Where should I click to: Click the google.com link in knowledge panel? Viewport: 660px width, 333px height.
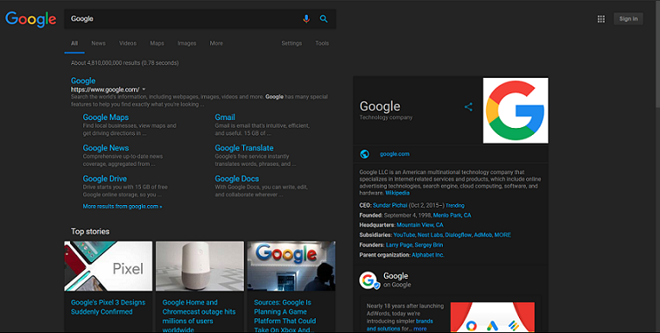[x=394, y=154]
